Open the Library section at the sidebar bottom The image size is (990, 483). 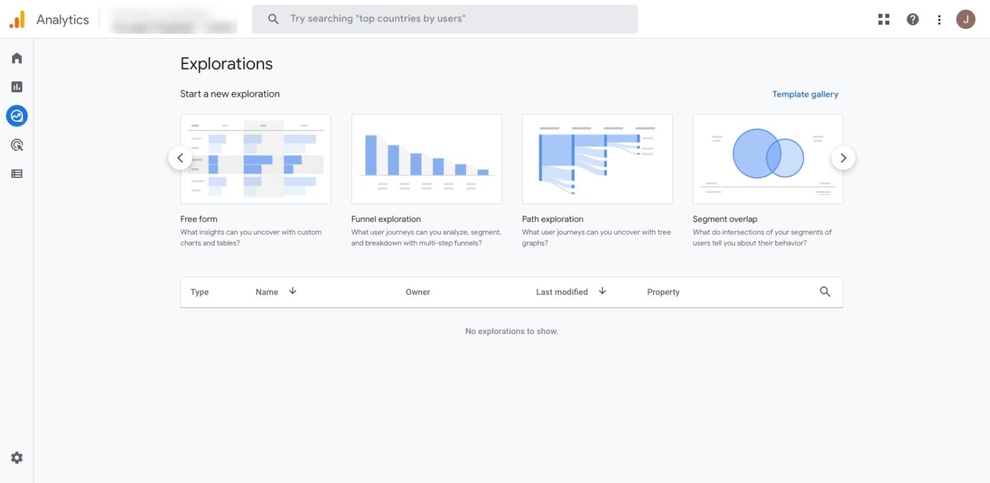click(x=16, y=173)
